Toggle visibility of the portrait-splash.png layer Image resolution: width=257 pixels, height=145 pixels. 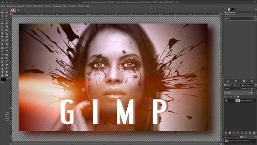pos(226,100)
